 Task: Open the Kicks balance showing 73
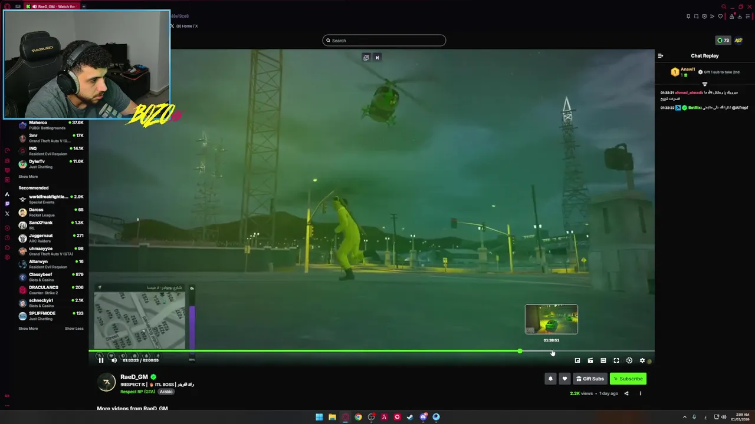click(x=723, y=41)
